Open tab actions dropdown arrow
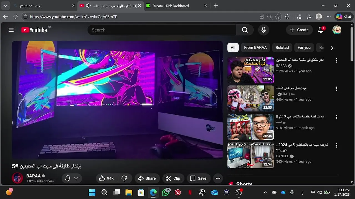The width and height of the screenshot is (355, 199). pyautogui.click(x=6, y=6)
